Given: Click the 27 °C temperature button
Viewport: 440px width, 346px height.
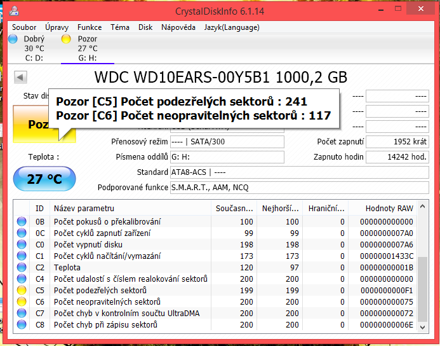Looking at the screenshot, I should click(44, 179).
